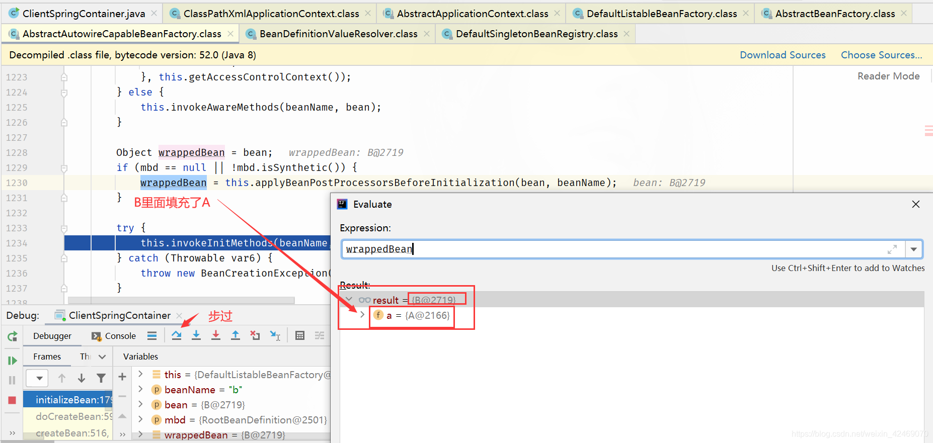Resume program with the green play icon
This screenshot has width=933, height=443.
point(12,361)
